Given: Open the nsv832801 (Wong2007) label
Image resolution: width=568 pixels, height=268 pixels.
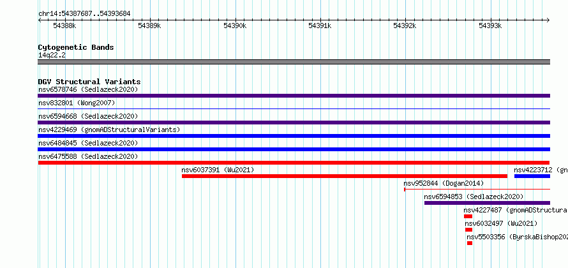Looking at the screenshot, I should 77,103.
